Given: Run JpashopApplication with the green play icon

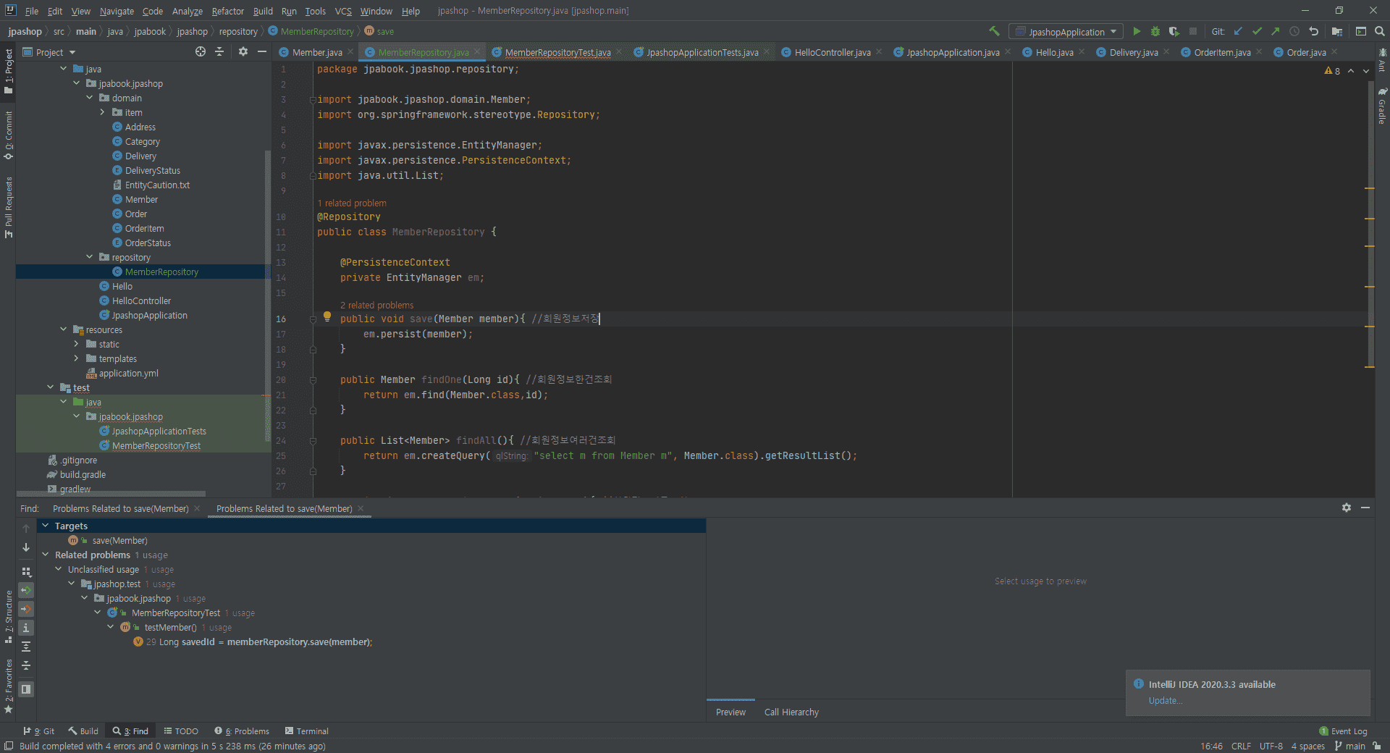Looking at the screenshot, I should click(1137, 31).
